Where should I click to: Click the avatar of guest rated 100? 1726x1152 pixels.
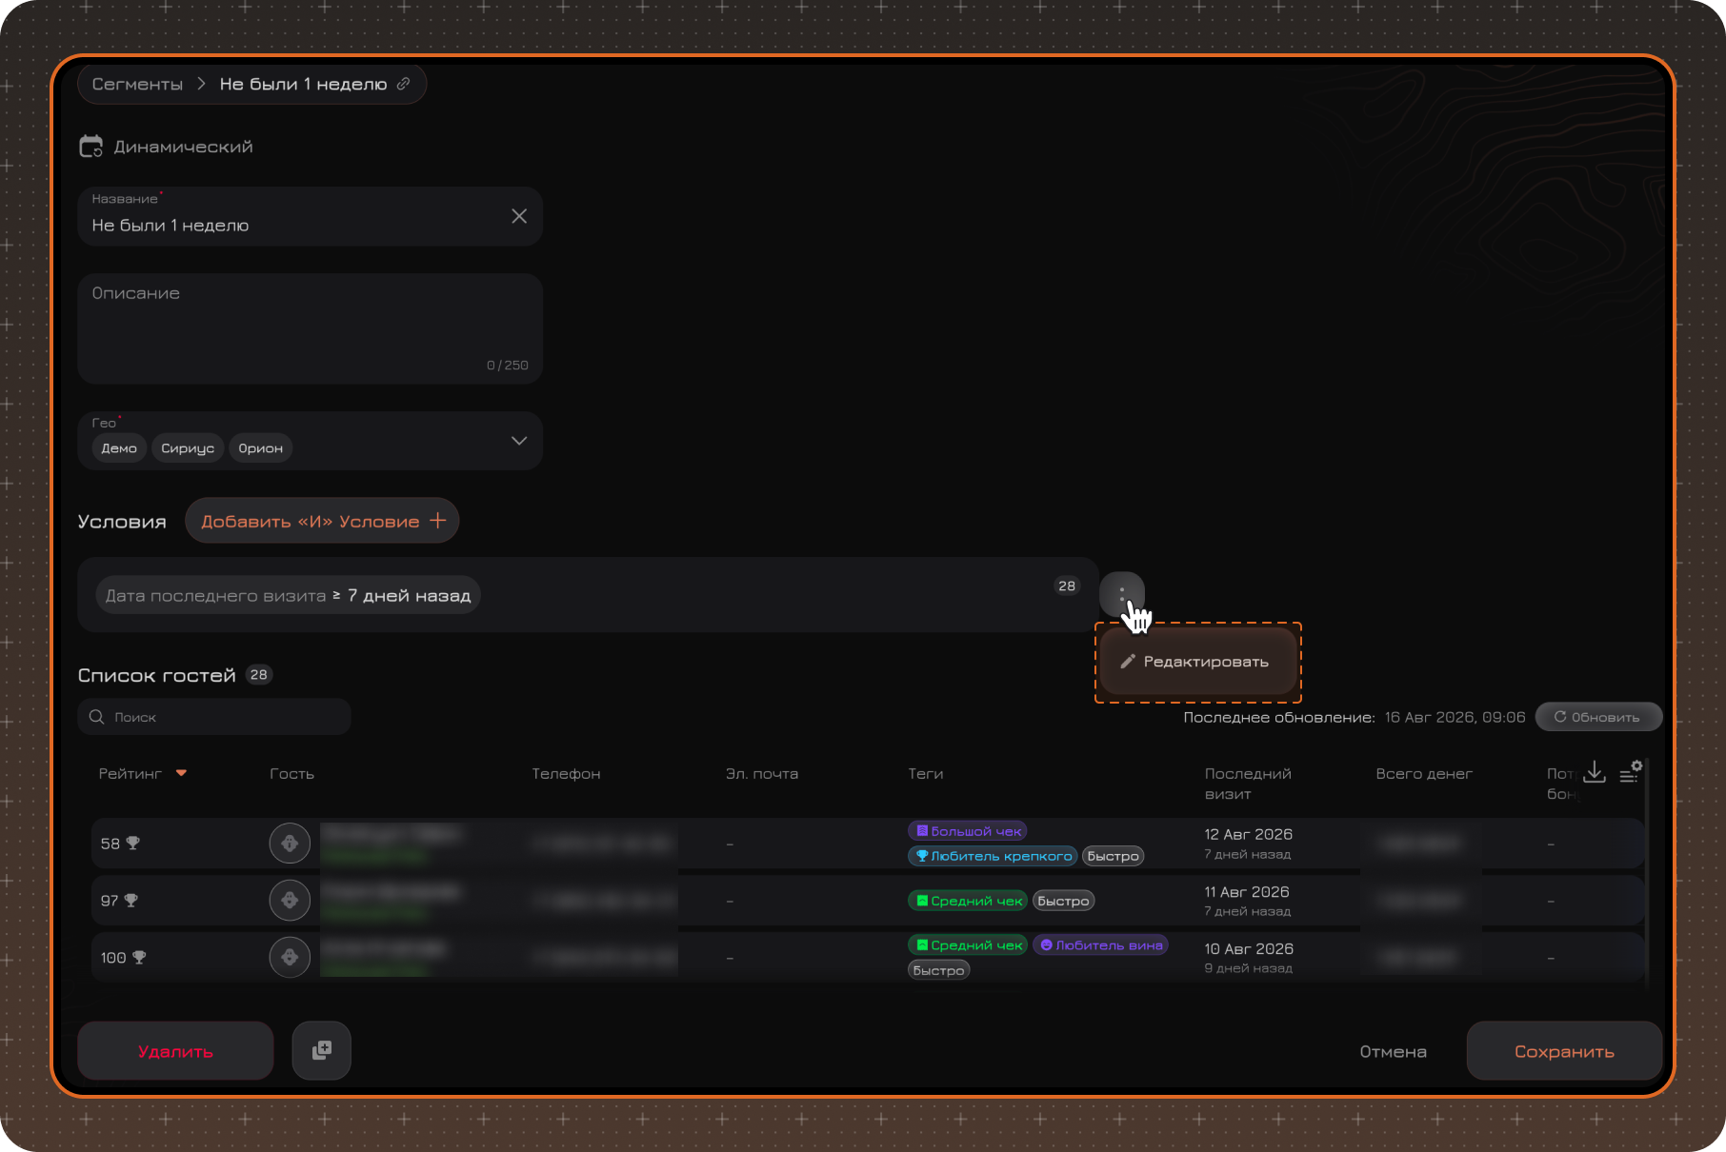pyautogui.click(x=290, y=958)
